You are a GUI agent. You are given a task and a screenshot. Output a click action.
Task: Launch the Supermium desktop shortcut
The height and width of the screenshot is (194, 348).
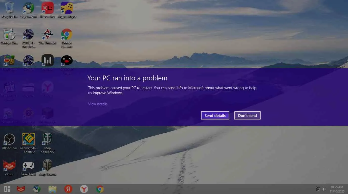[29, 10]
